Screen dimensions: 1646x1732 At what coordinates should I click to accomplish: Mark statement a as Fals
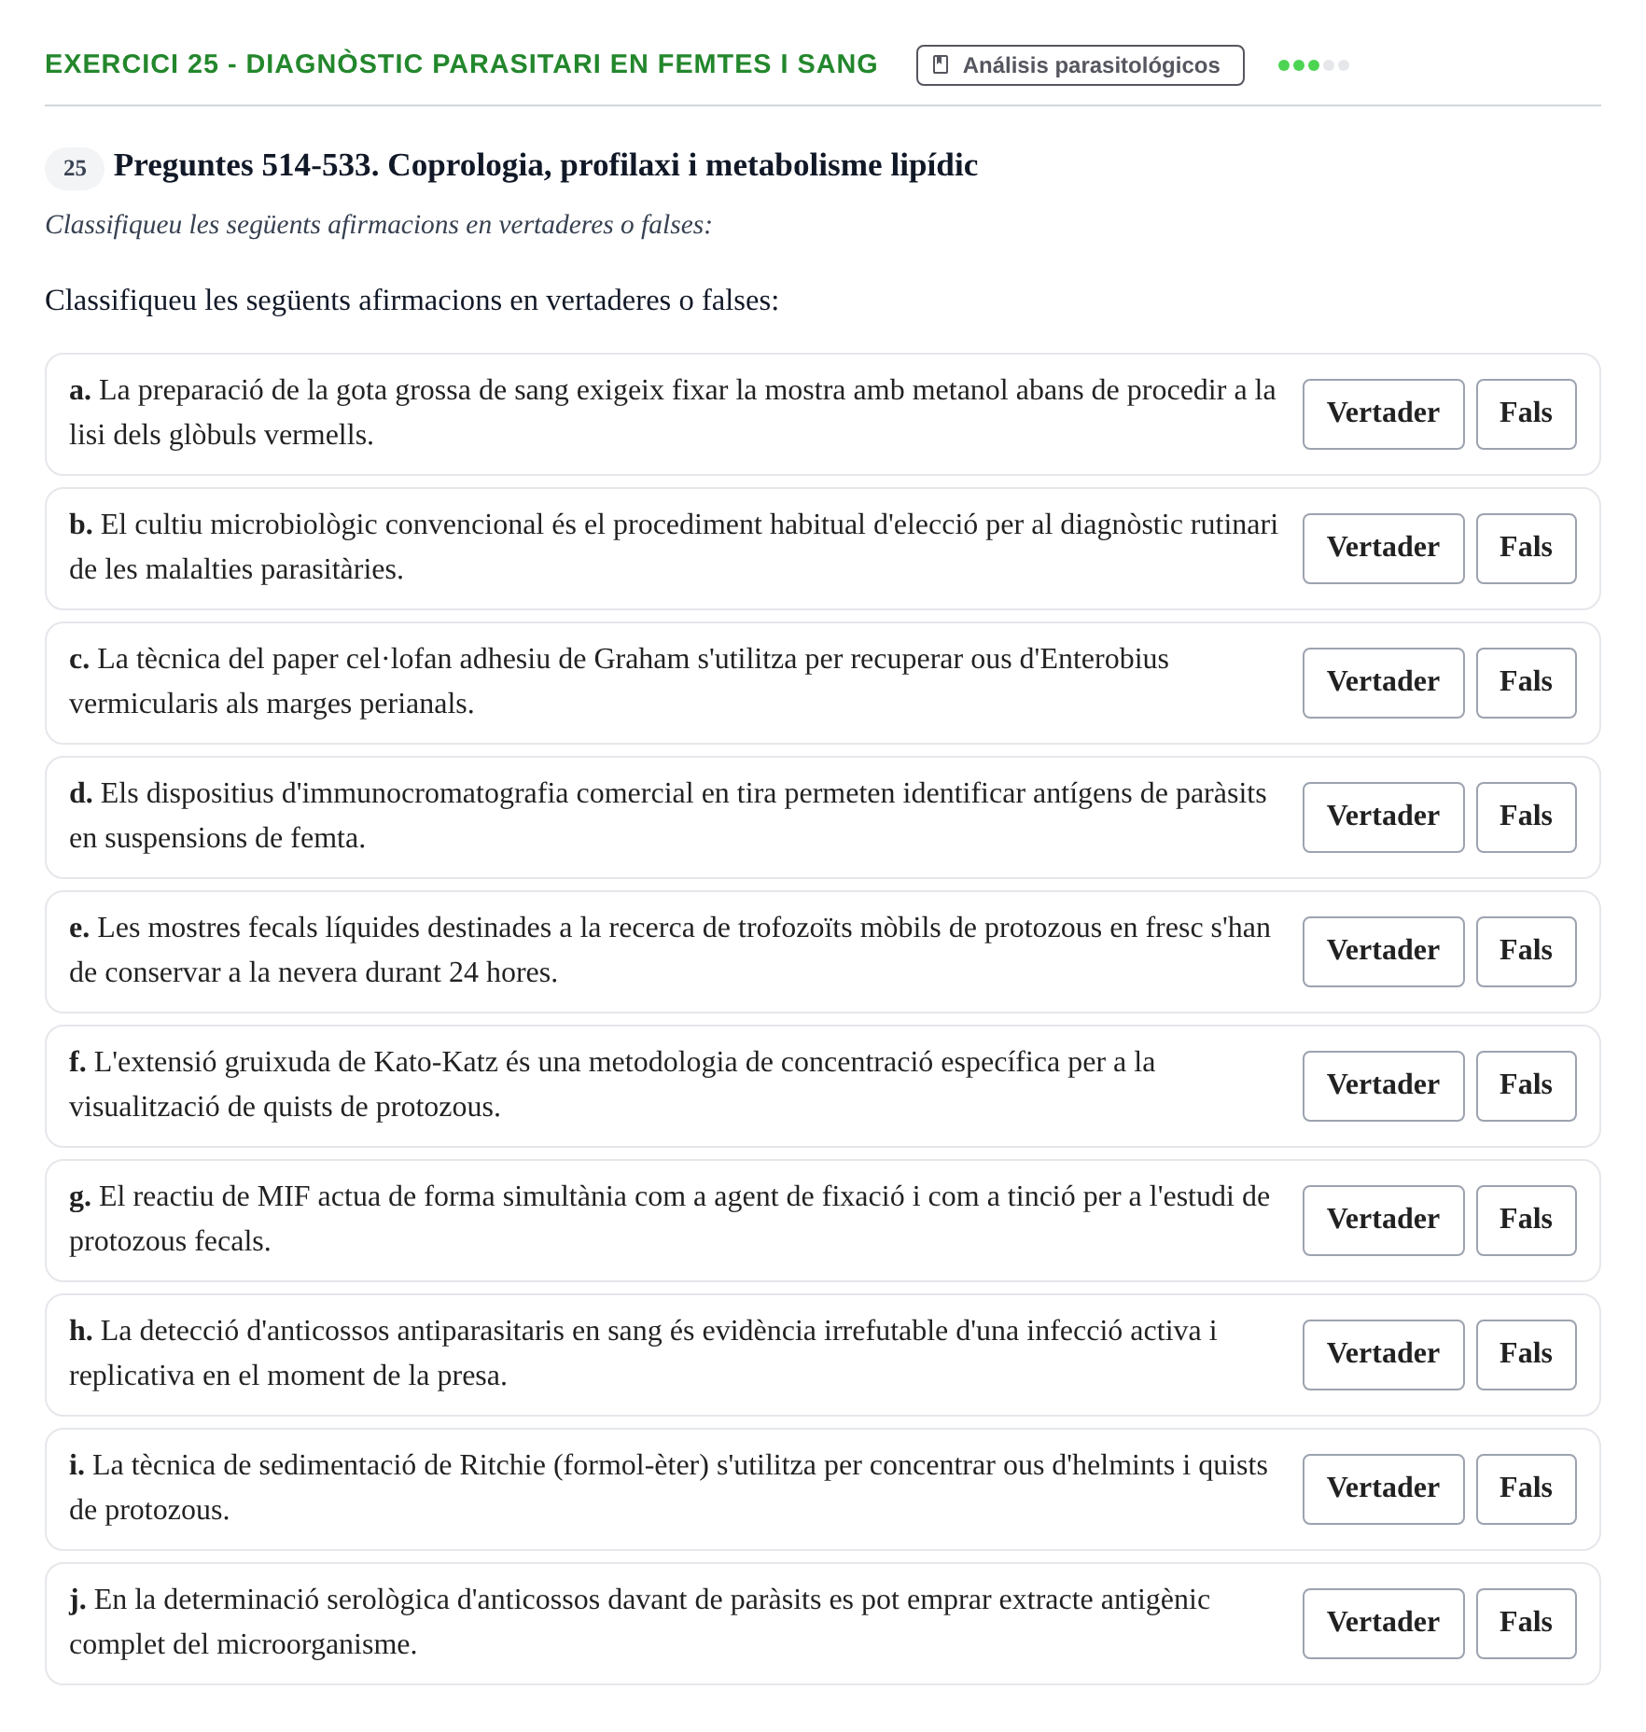[1526, 414]
